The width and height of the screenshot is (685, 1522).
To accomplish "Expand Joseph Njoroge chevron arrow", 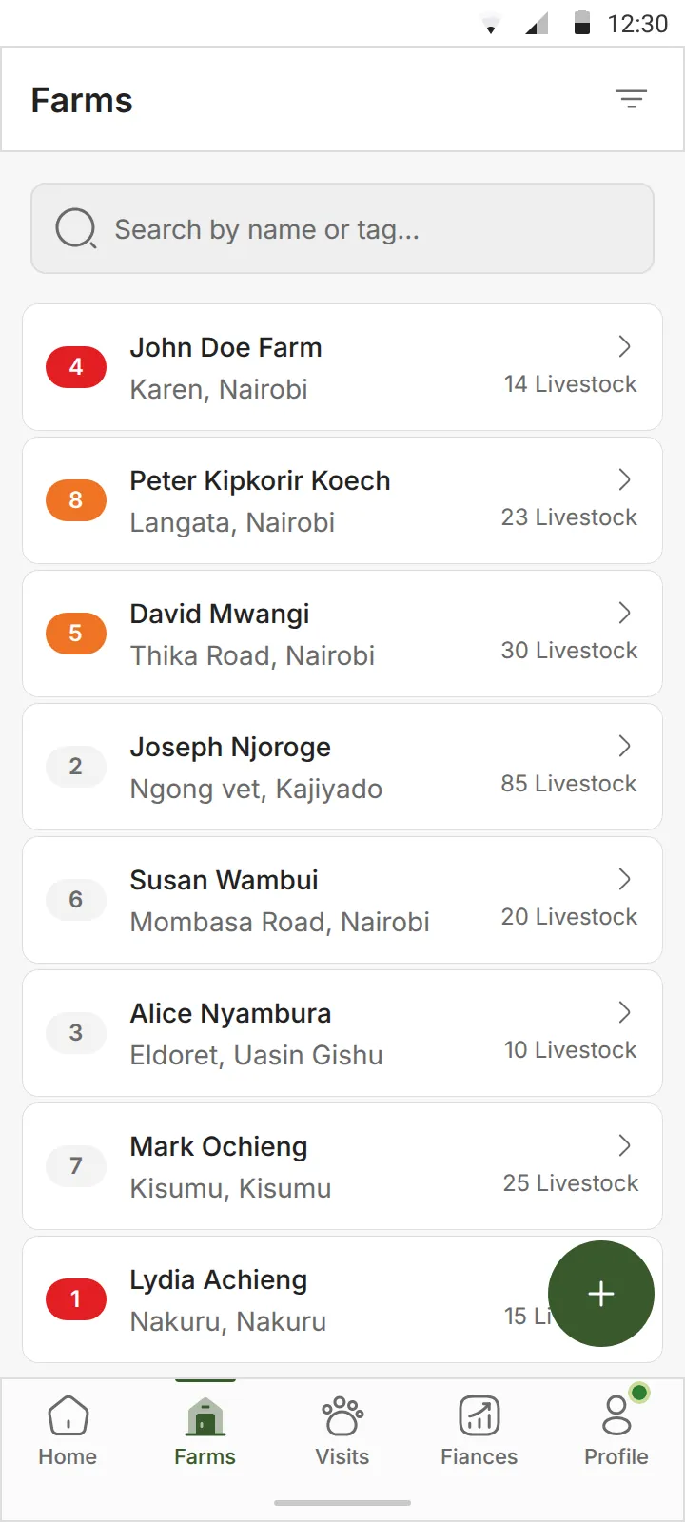I will point(625,746).
